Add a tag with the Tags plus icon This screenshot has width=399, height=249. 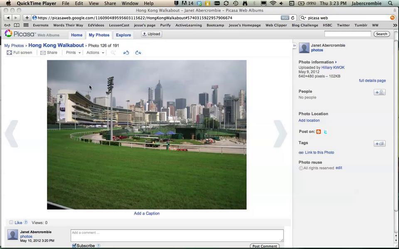[379, 144]
